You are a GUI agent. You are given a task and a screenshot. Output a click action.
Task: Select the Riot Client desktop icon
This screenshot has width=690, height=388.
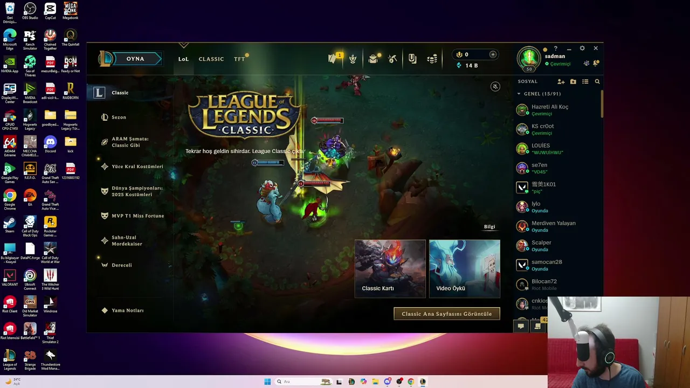[10, 304]
